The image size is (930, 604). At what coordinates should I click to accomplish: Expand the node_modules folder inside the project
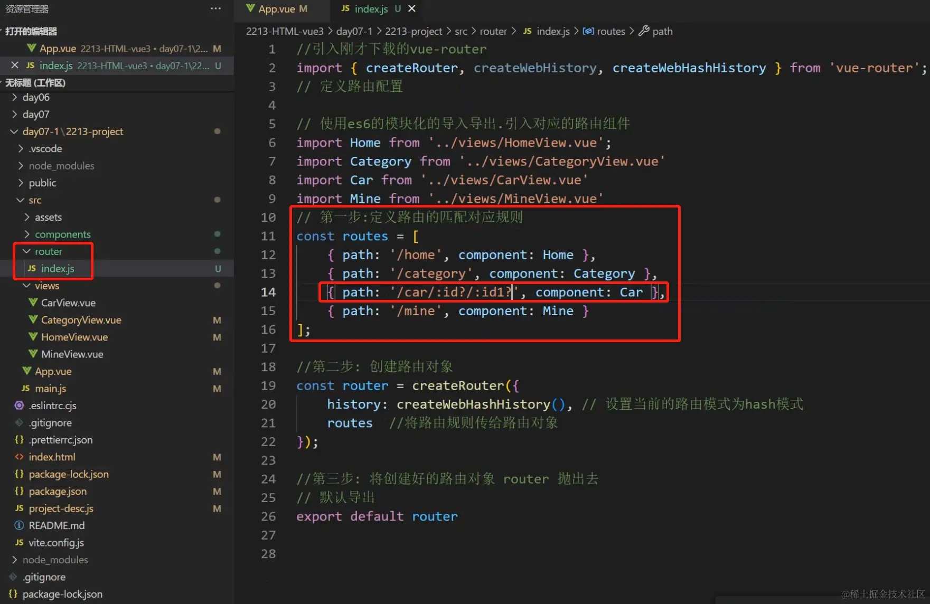click(21, 166)
